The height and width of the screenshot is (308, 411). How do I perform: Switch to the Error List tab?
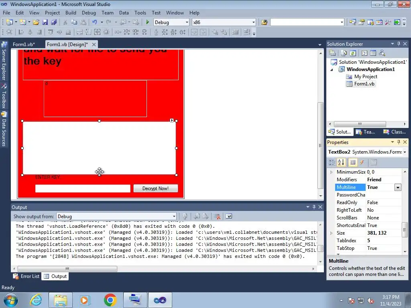(26, 276)
